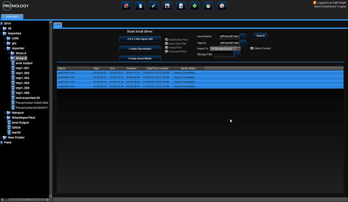
Task: Select the Placeholder142621684 tree item
Action: pyautogui.click(x=32, y=103)
